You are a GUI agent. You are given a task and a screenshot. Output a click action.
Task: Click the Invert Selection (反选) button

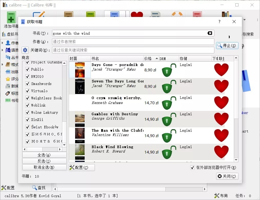tap(44, 161)
